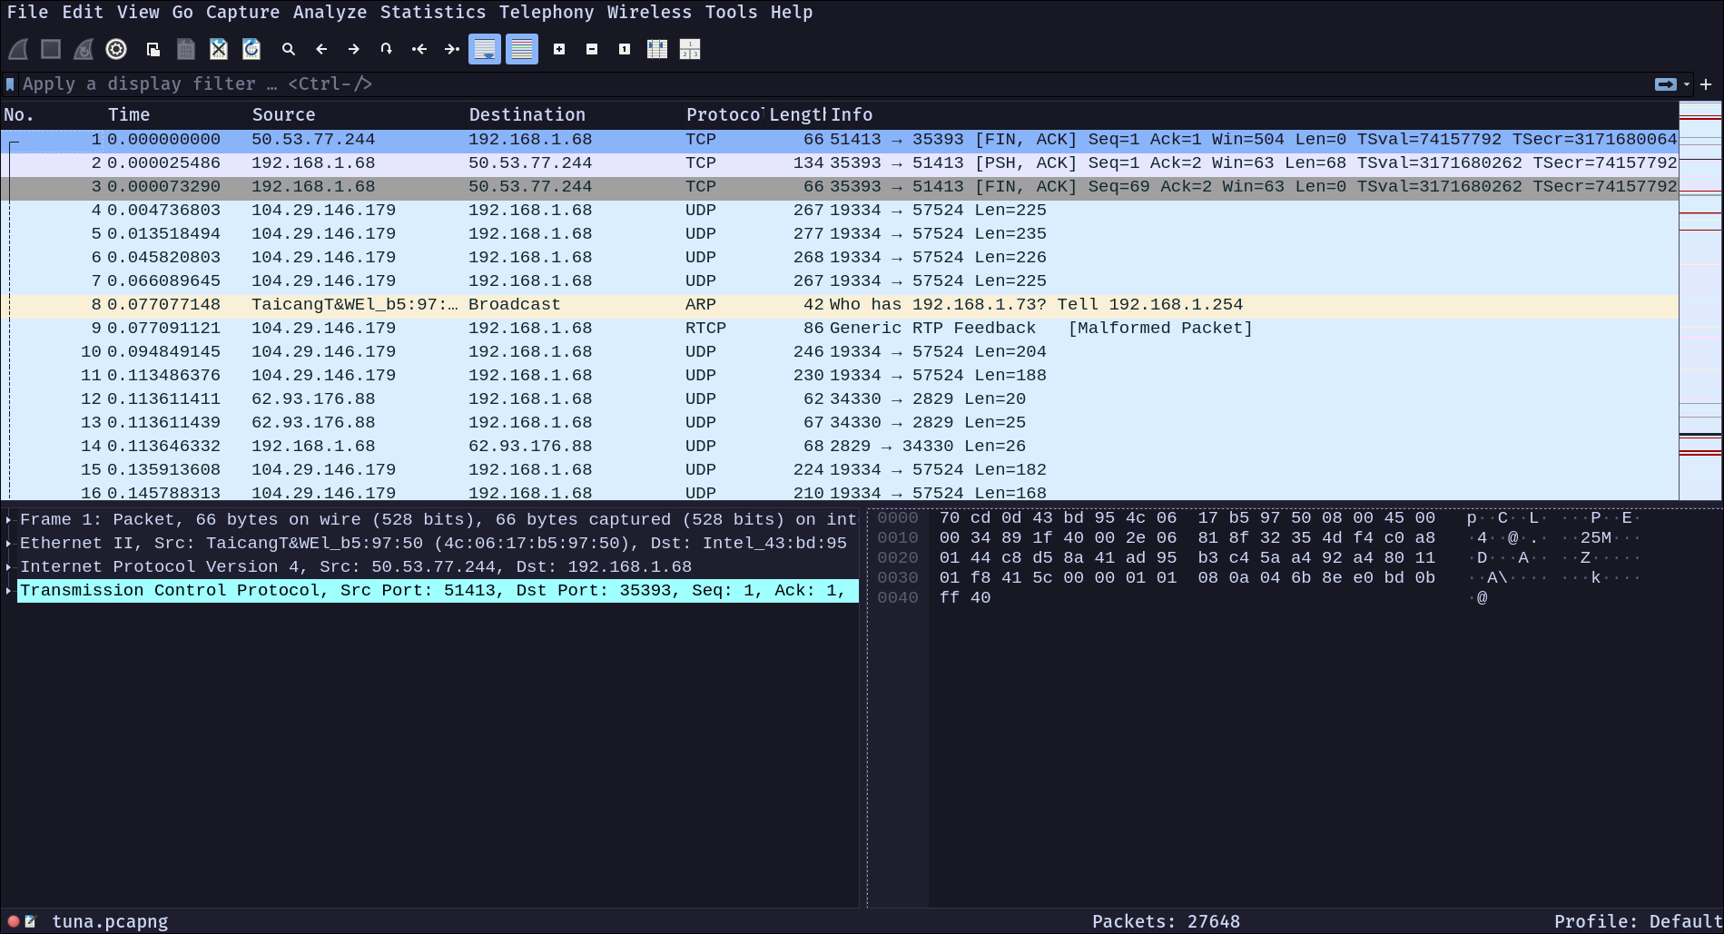Close the current capture file
Screen dimensions: 1724x934
[217, 49]
